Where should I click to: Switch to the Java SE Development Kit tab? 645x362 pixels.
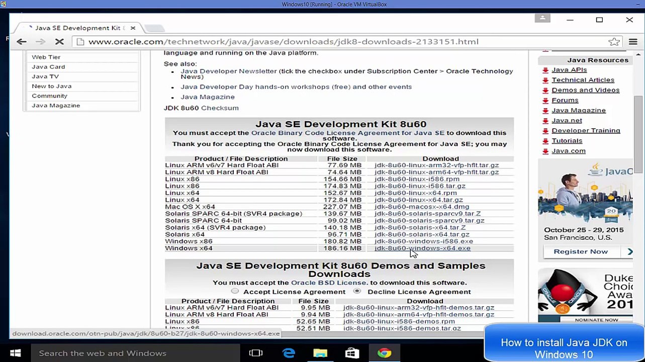(75, 28)
